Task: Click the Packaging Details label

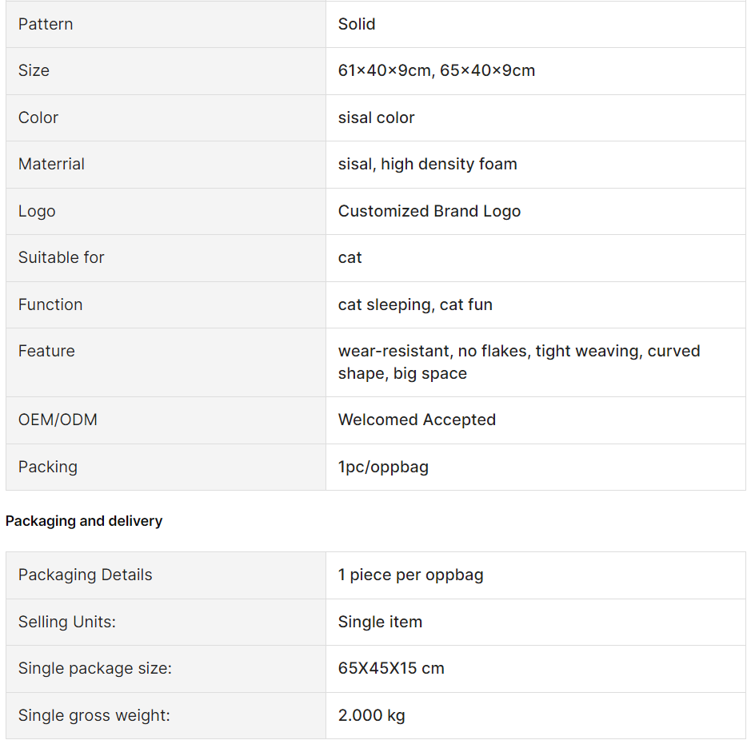Action: pyautogui.click(x=86, y=575)
